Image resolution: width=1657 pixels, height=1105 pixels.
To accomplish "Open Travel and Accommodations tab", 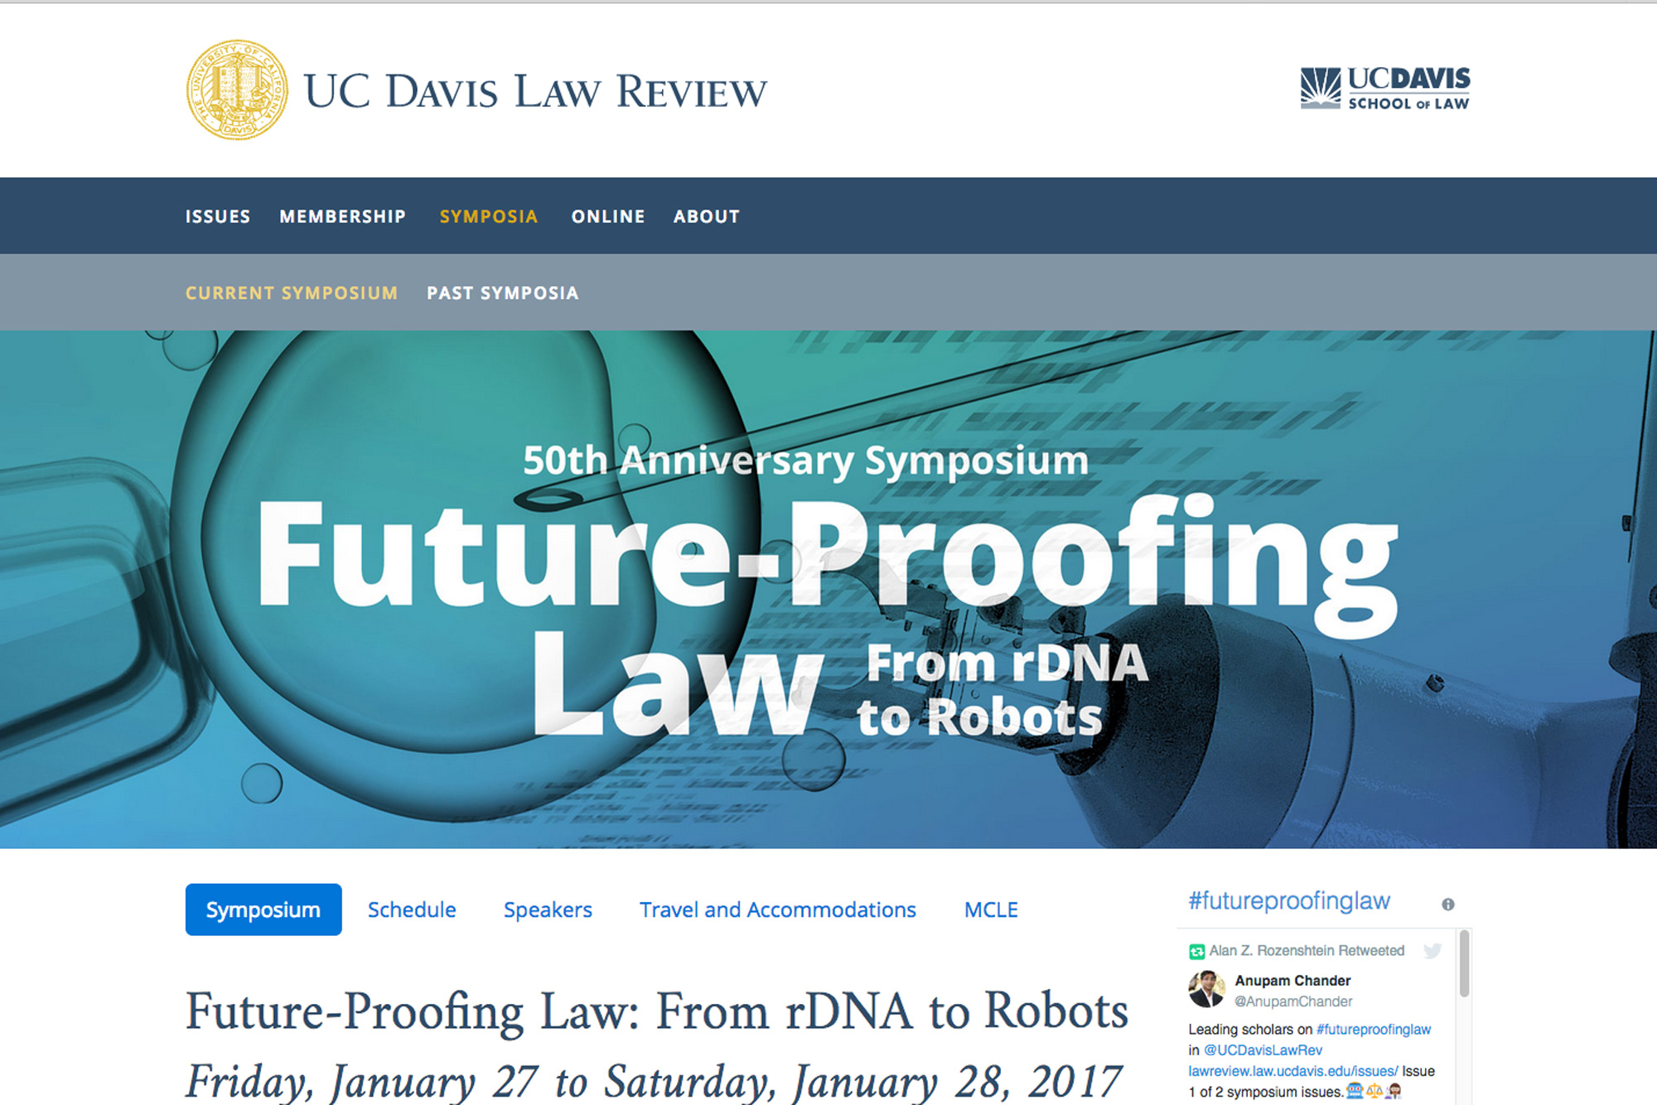I will point(777,910).
